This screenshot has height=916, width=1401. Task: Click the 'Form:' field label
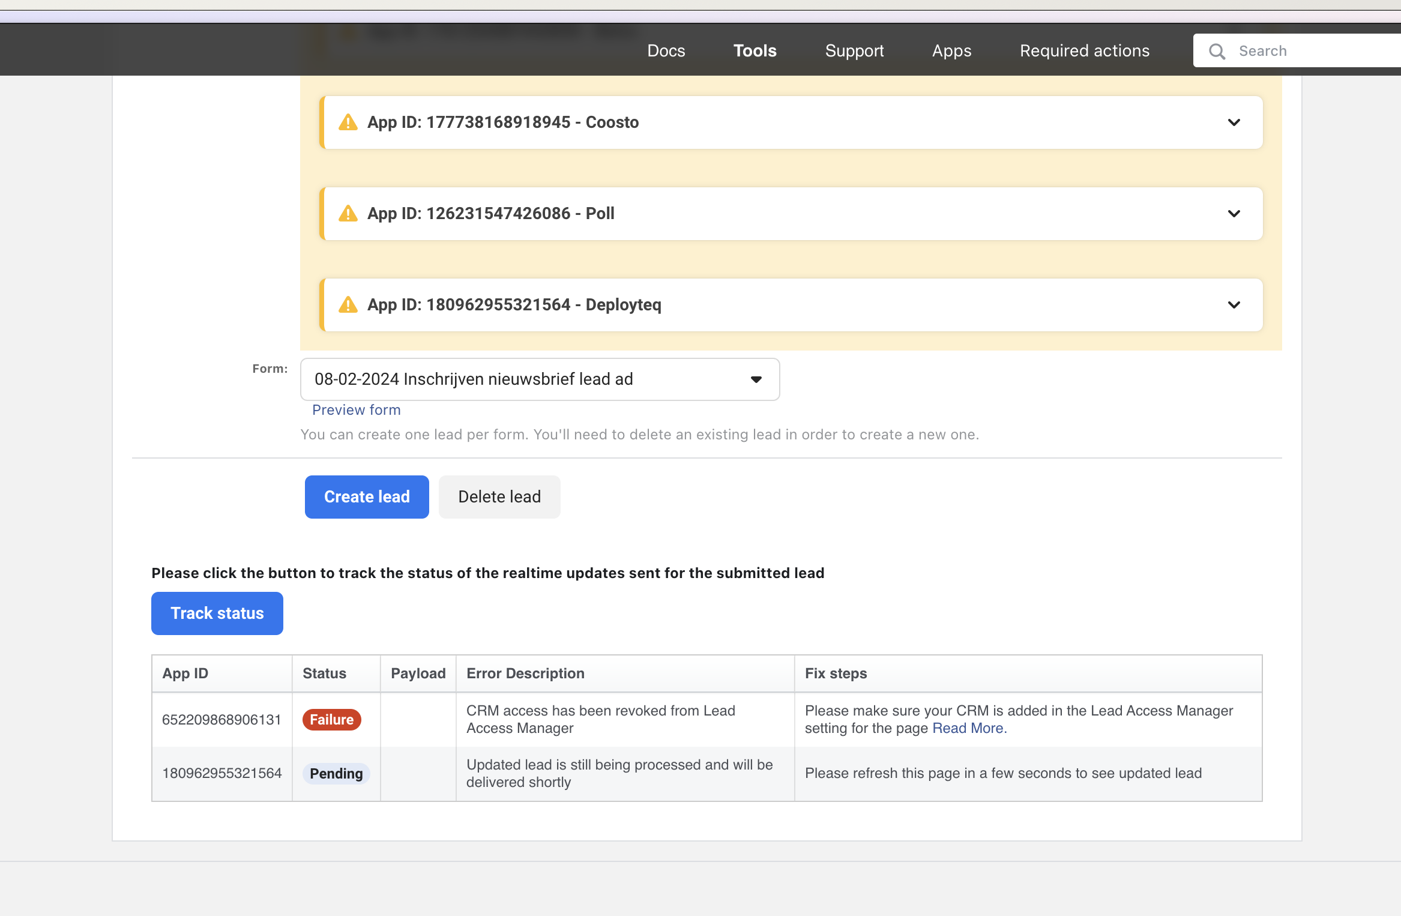click(270, 369)
